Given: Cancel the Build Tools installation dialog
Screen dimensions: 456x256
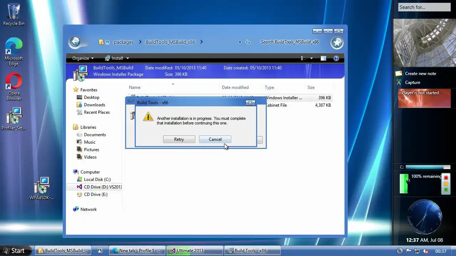Looking at the screenshot, I should [215, 139].
